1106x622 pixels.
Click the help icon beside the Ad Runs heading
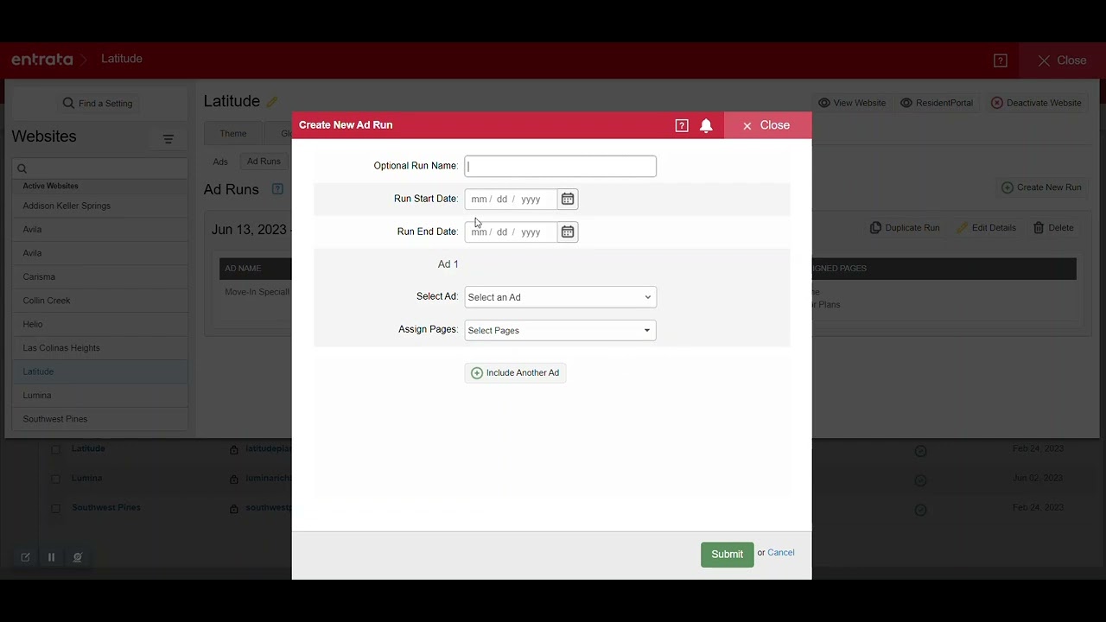277,189
